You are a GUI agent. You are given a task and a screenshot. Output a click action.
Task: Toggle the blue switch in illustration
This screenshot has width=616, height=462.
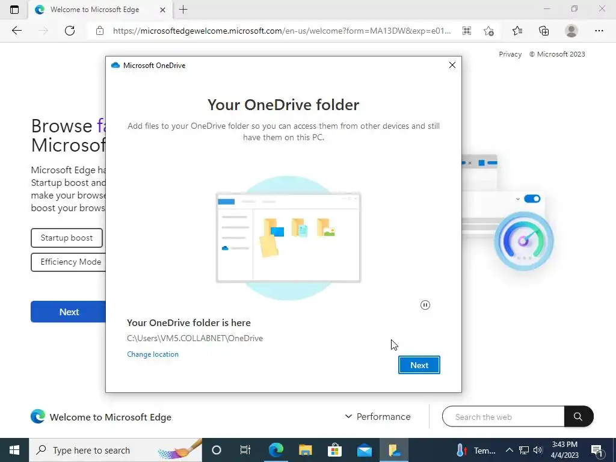click(532, 199)
